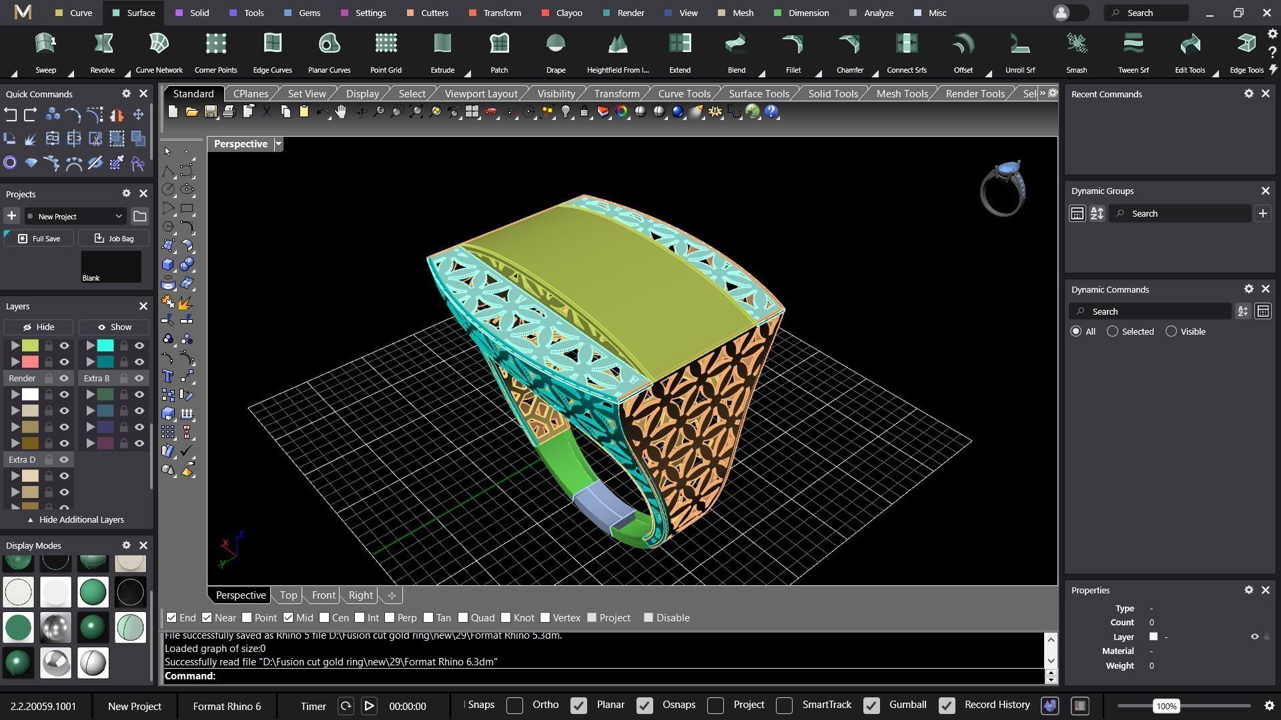Switch to the Top viewport tab
Screen dimensions: 1281x720
click(x=288, y=595)
